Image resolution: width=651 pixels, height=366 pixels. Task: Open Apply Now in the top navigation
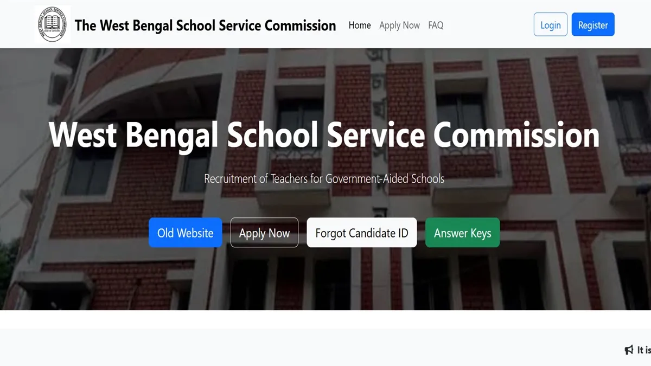tap(399, 25)
